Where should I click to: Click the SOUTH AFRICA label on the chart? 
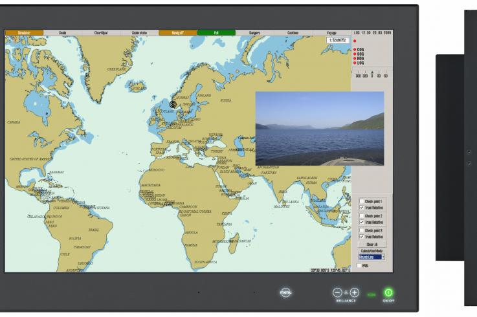click(x=206, y=262)
